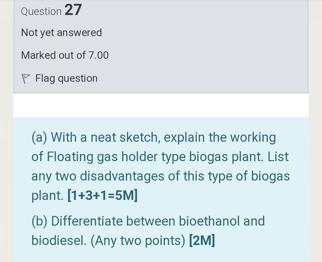Click the blank white strip above question text
Screen dimensions: 322x262
[x=161, y=105]
